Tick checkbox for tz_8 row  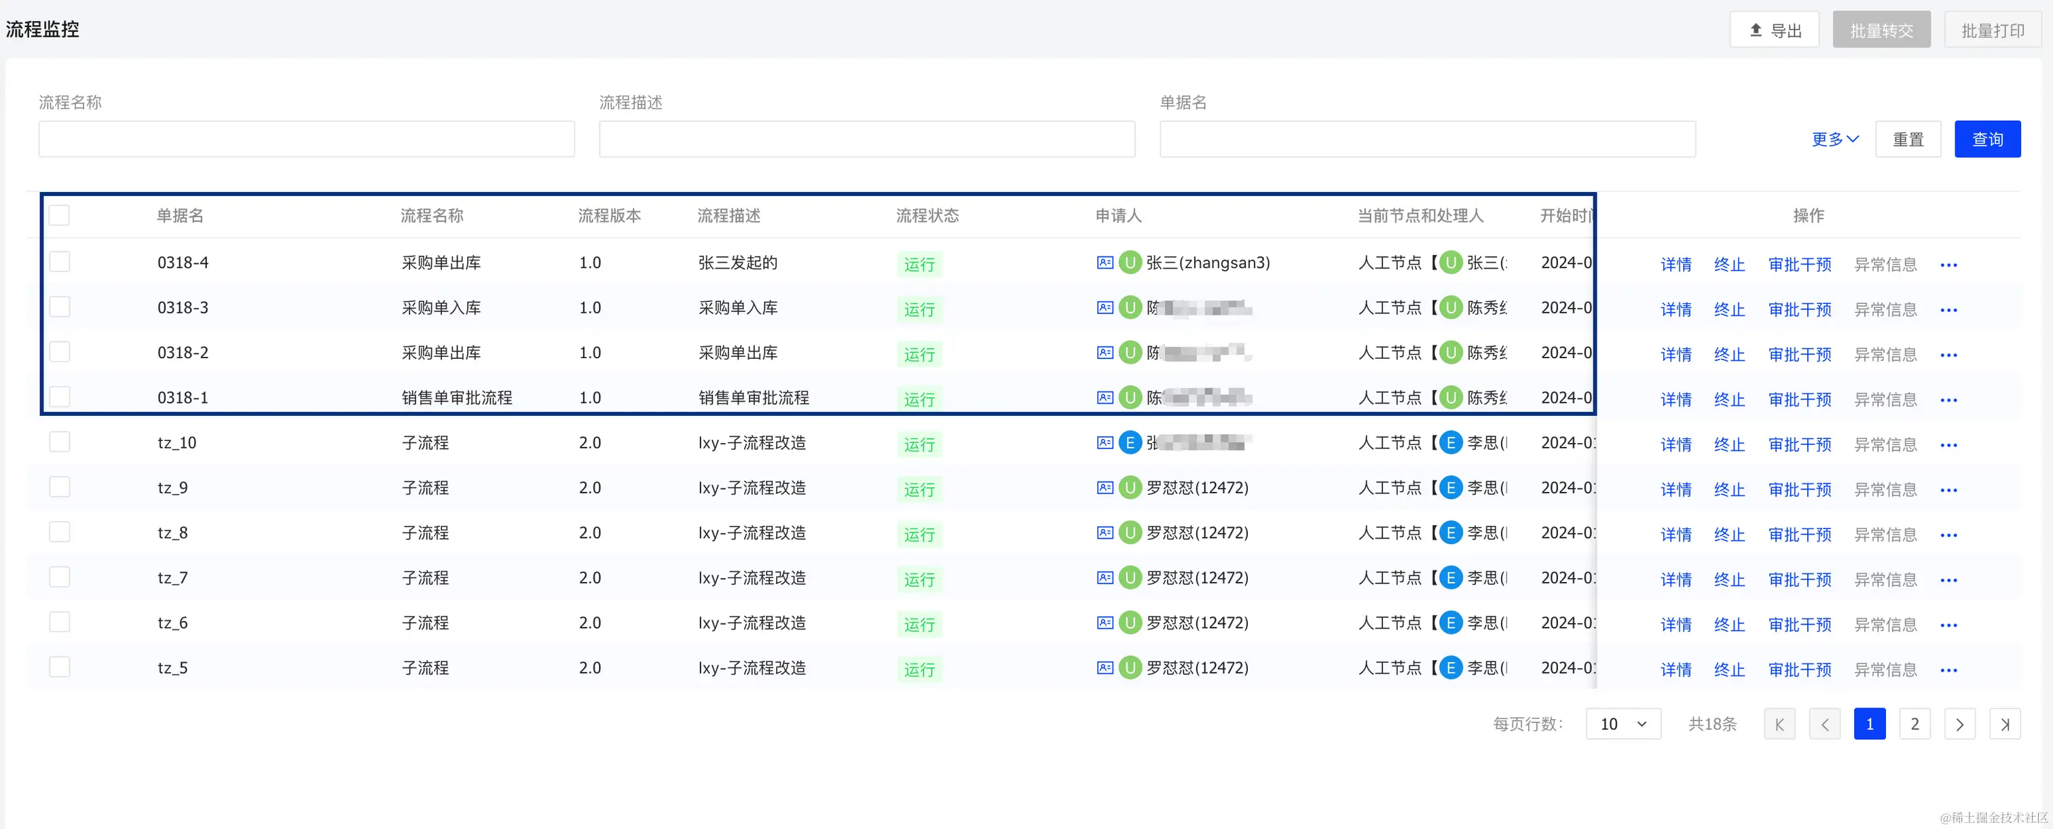coord(59,532)
